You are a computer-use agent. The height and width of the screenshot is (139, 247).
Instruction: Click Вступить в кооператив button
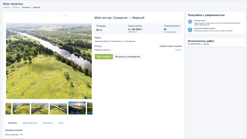click(128, 57)
